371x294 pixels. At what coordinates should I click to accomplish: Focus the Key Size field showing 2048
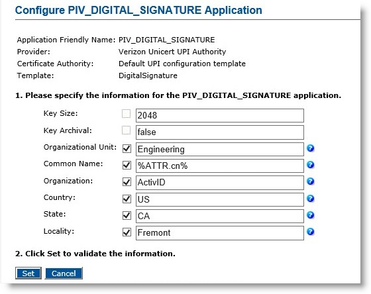tap(220, 115)
